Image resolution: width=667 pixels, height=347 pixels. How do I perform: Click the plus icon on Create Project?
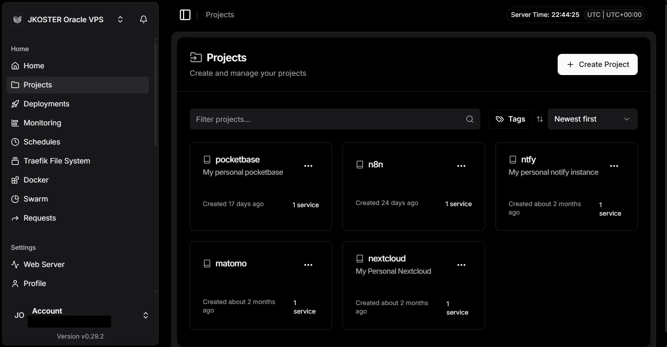[570, 64]
